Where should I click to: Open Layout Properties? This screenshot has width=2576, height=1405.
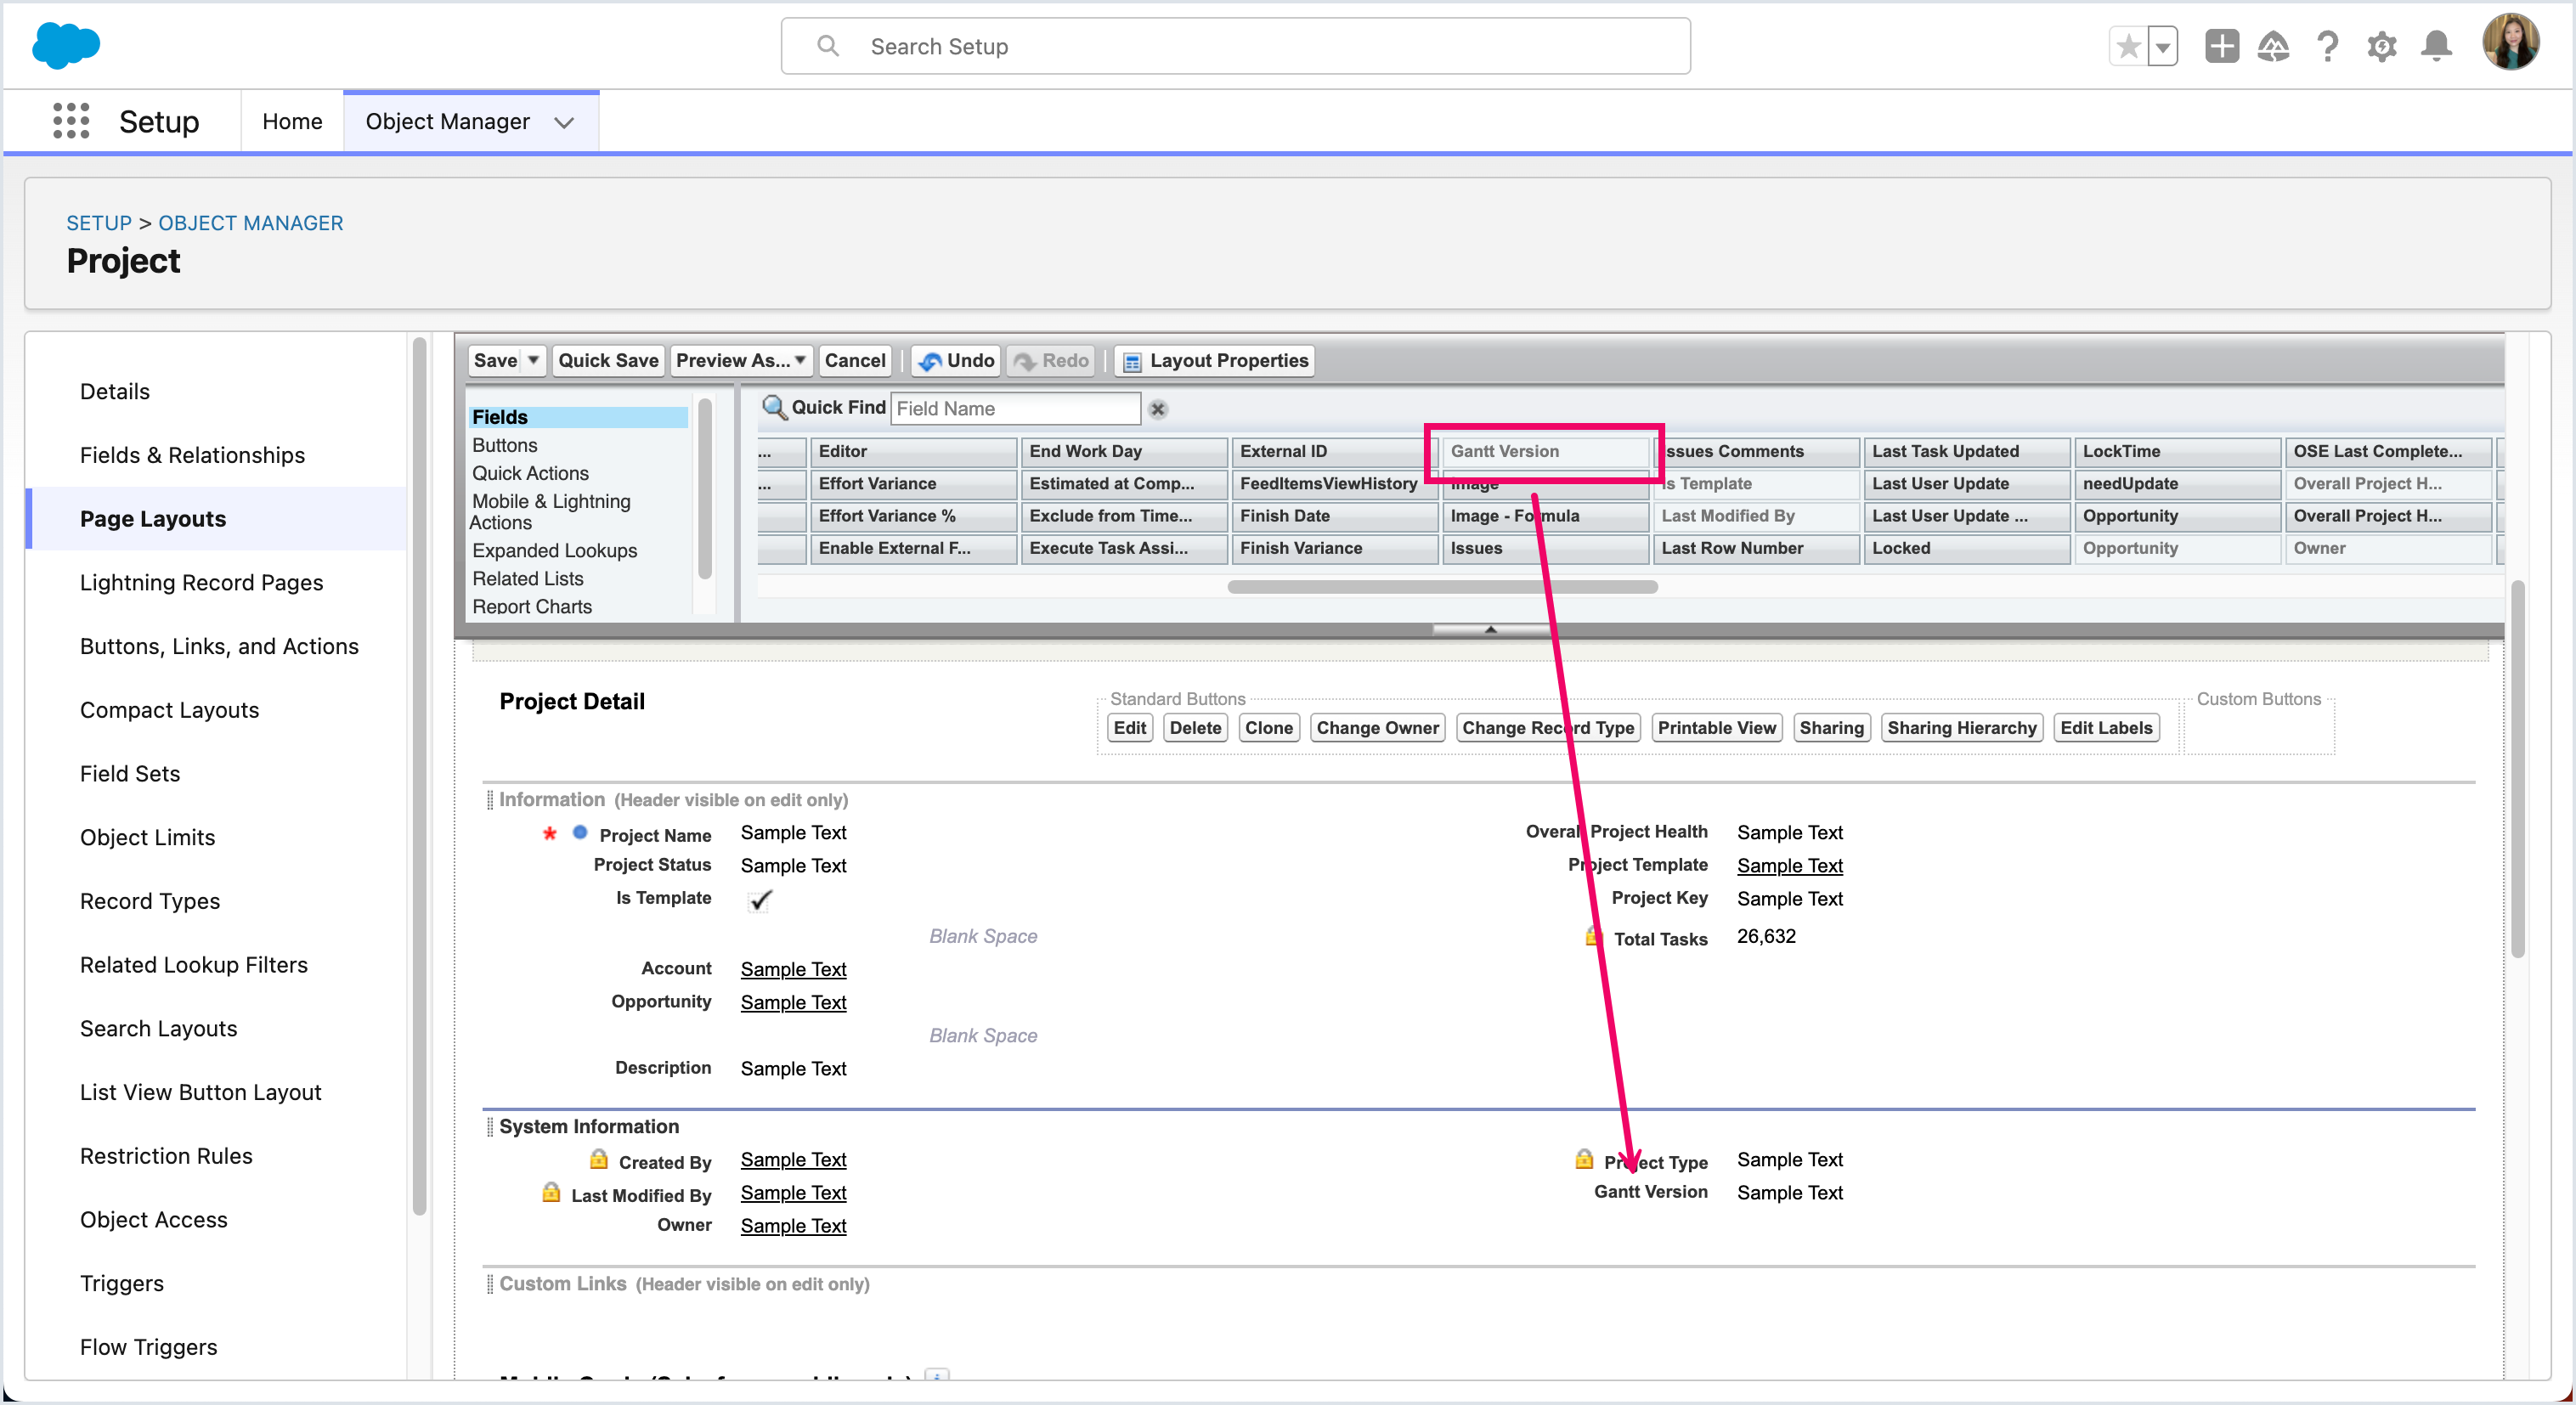1215,360
